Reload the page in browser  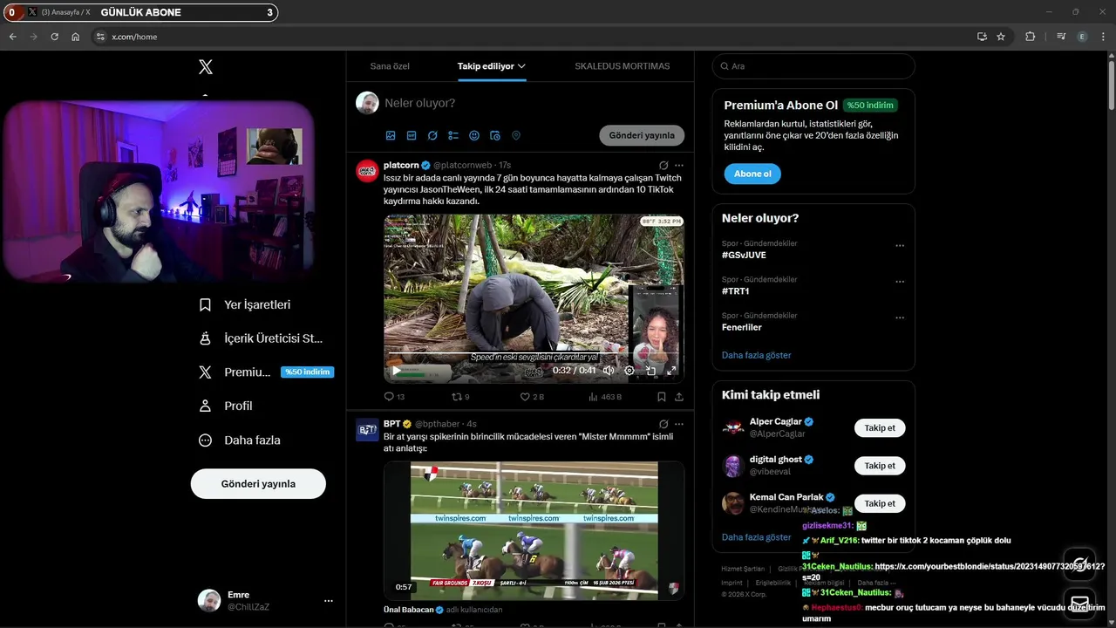(54, 37)
